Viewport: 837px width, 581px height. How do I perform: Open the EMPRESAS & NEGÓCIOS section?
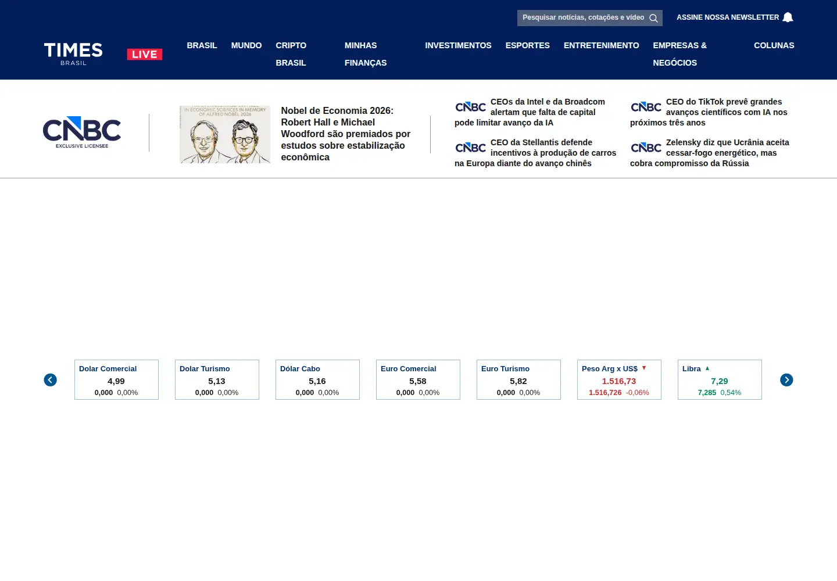679,54
